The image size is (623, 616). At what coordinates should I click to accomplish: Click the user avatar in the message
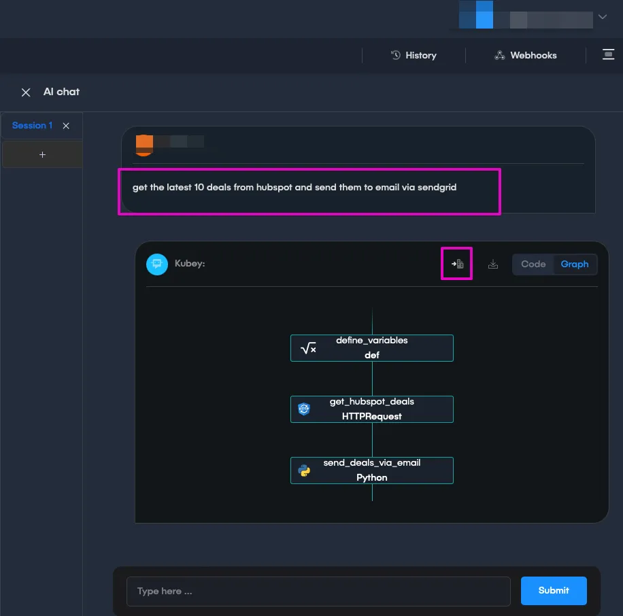click(x=144, y=145)
